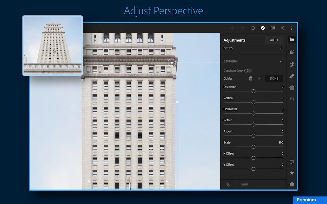Click the Scale value 100
This screenshot has width=327, height=204.
coord(281,142)
